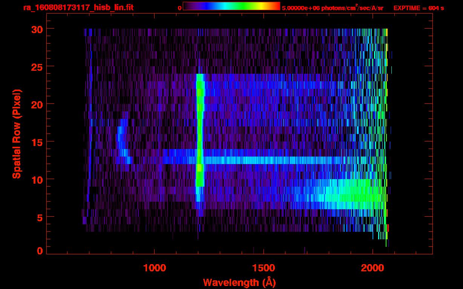Click the y-axis tick label 20
This screenshot has width=463, height=289.
37,104
